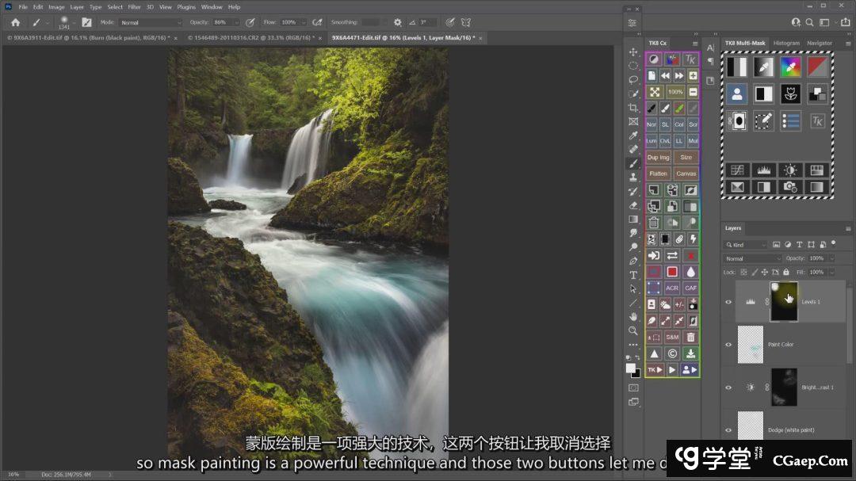
Task: Select the Lasso tool
Action: click(633, 80)
